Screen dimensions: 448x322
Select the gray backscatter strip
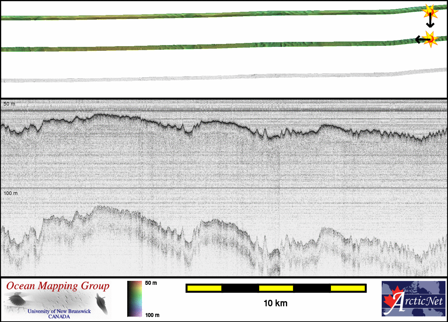(215, 77)
